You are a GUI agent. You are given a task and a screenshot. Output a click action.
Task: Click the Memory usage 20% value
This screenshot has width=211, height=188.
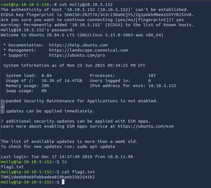coord(45,86)
